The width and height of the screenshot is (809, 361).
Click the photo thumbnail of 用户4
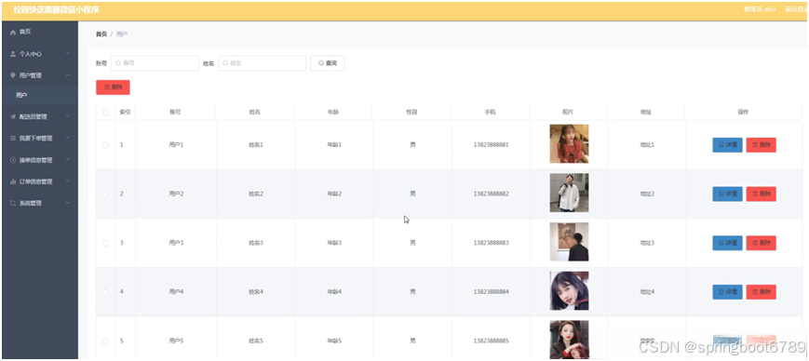coord(569,291)
